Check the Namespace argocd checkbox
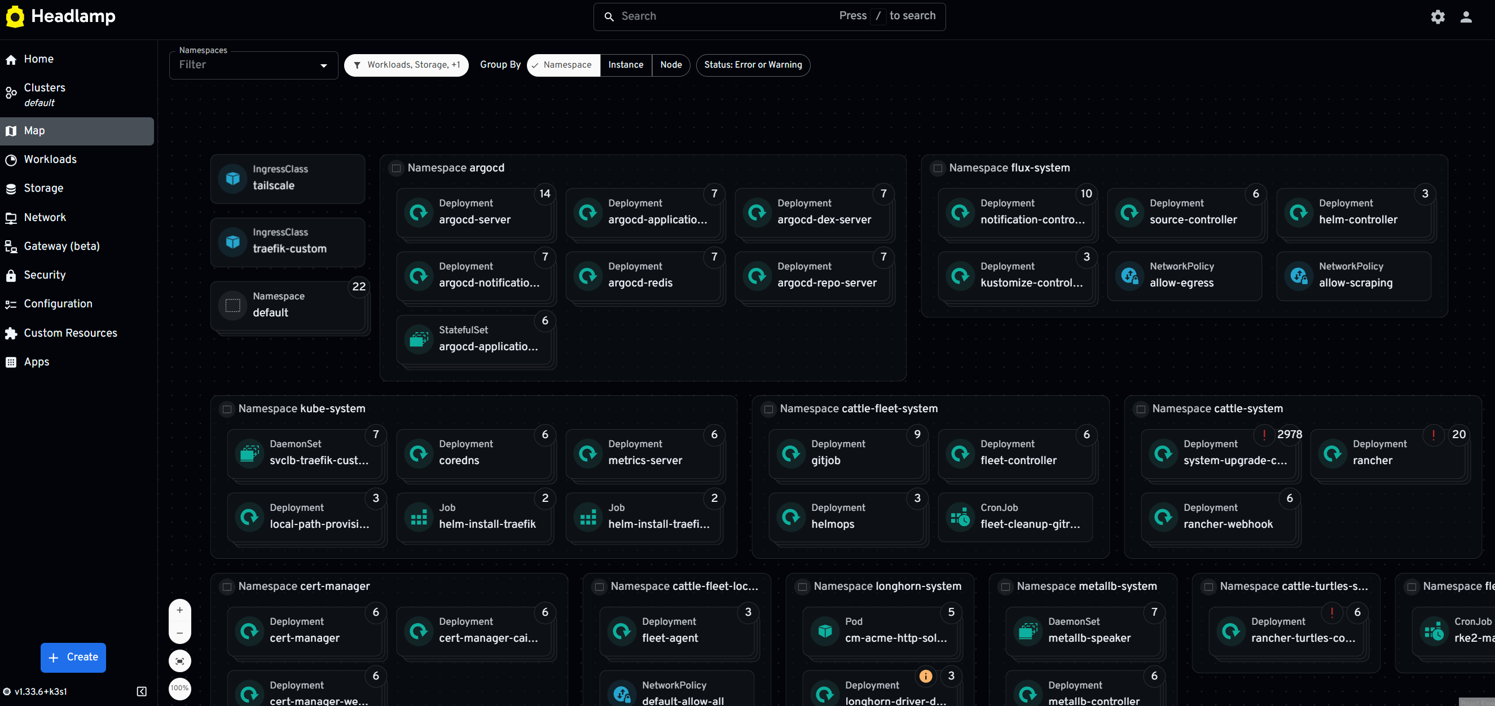 click(396, 168)
